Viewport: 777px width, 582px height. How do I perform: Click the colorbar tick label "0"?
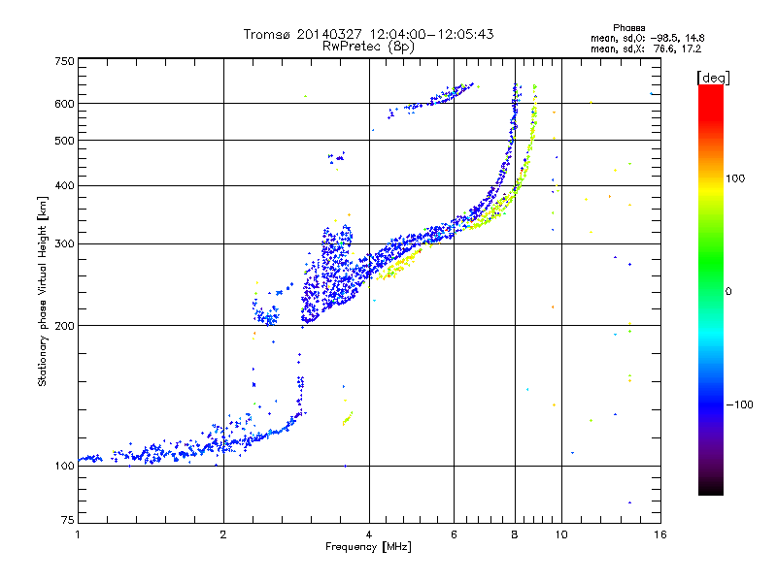click(728, 292)
